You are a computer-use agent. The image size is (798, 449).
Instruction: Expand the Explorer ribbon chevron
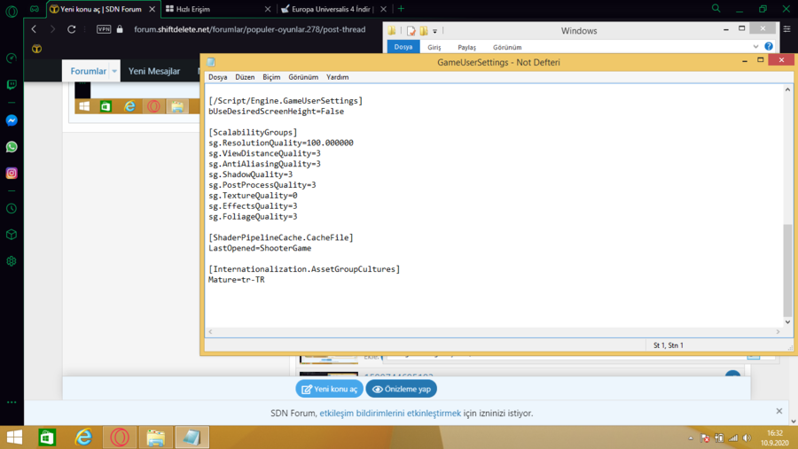(x=755, y=47)
